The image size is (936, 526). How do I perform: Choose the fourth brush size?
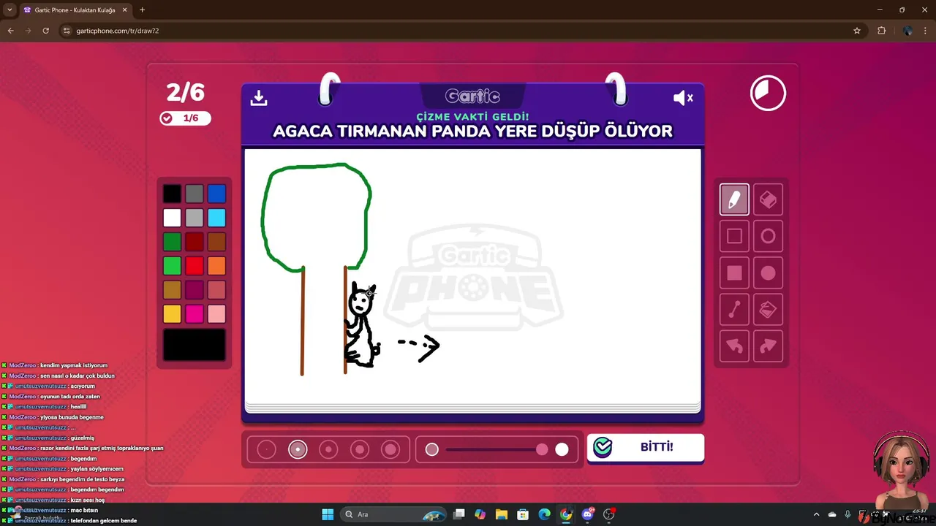pos(360,449)
